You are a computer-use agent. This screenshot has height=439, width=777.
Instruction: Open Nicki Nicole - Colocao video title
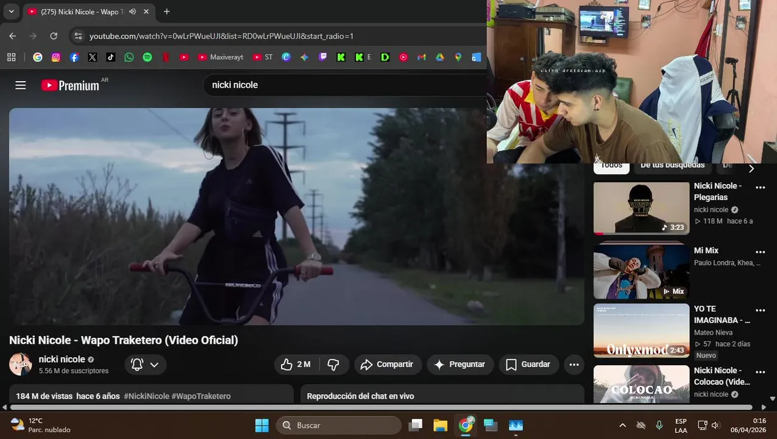point(722,376)
